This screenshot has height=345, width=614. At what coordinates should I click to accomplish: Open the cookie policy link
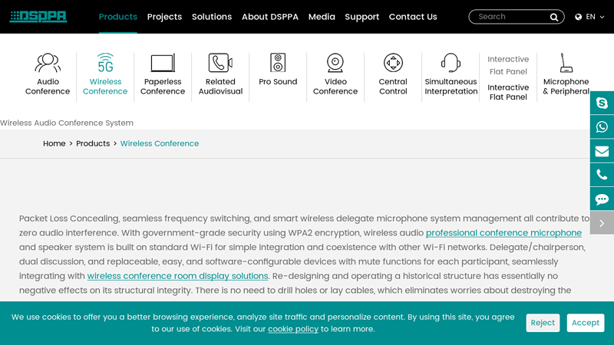point(293,329)
